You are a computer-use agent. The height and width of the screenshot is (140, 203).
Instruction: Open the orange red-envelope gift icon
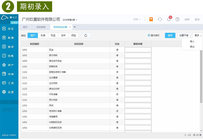151,19
